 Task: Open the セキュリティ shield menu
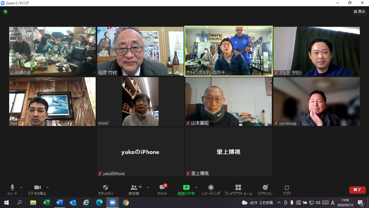click(x=106, y=190)
